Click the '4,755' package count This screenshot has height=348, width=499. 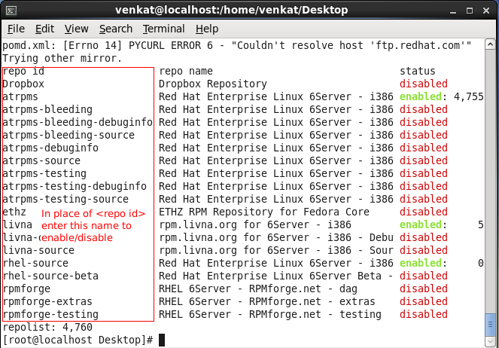[469, 96]
